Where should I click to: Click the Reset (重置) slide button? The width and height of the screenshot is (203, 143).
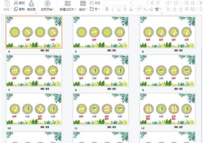[x=95, y=3]
